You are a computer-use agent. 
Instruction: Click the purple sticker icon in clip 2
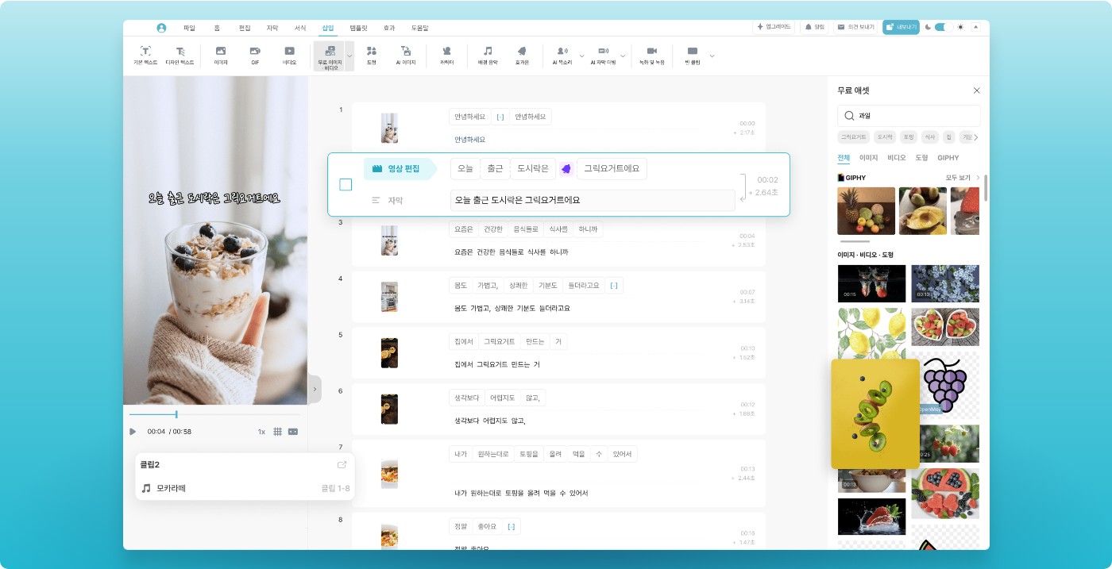(x=566, y=168)
